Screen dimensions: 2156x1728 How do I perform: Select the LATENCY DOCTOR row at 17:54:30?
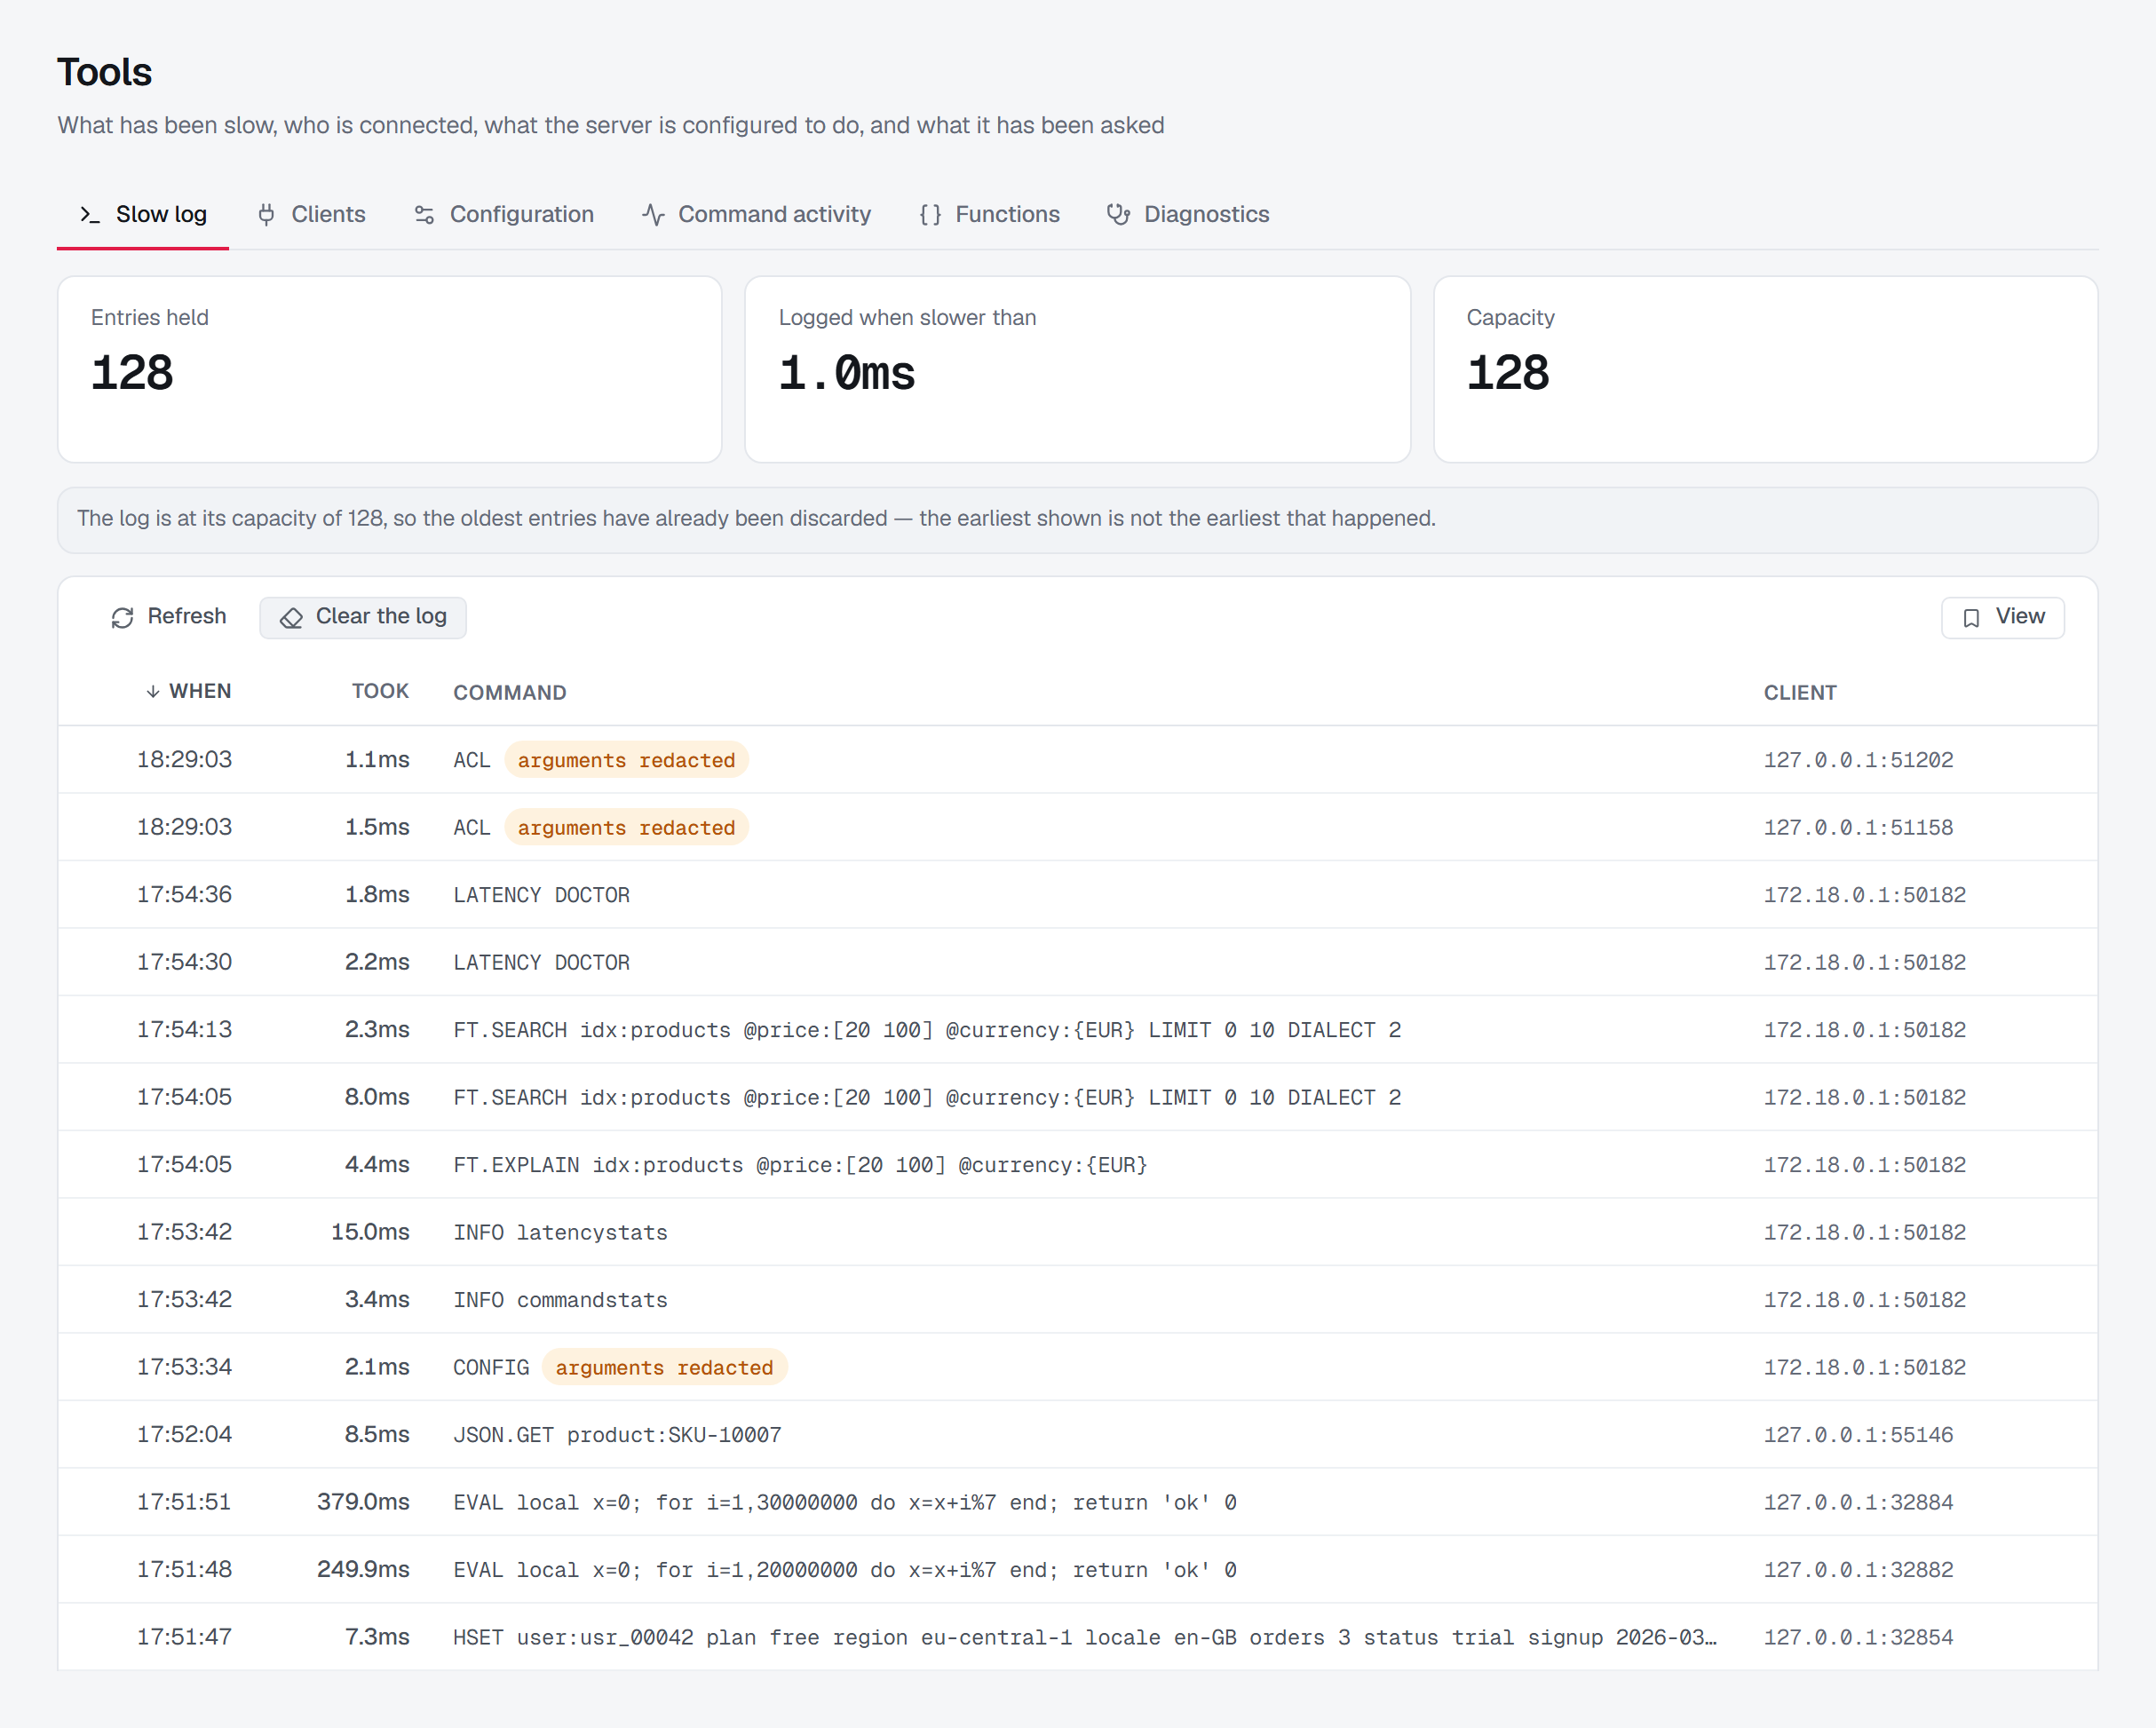click(1078, 962)
